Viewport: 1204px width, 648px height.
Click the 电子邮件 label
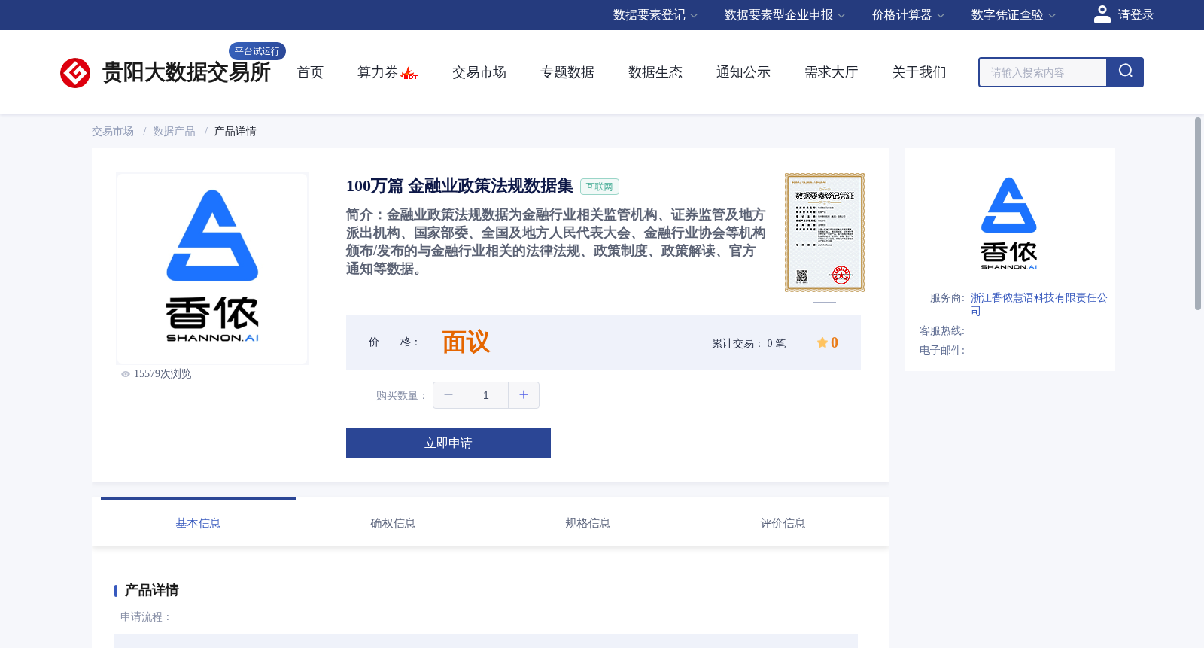click(x=942, y=351)
